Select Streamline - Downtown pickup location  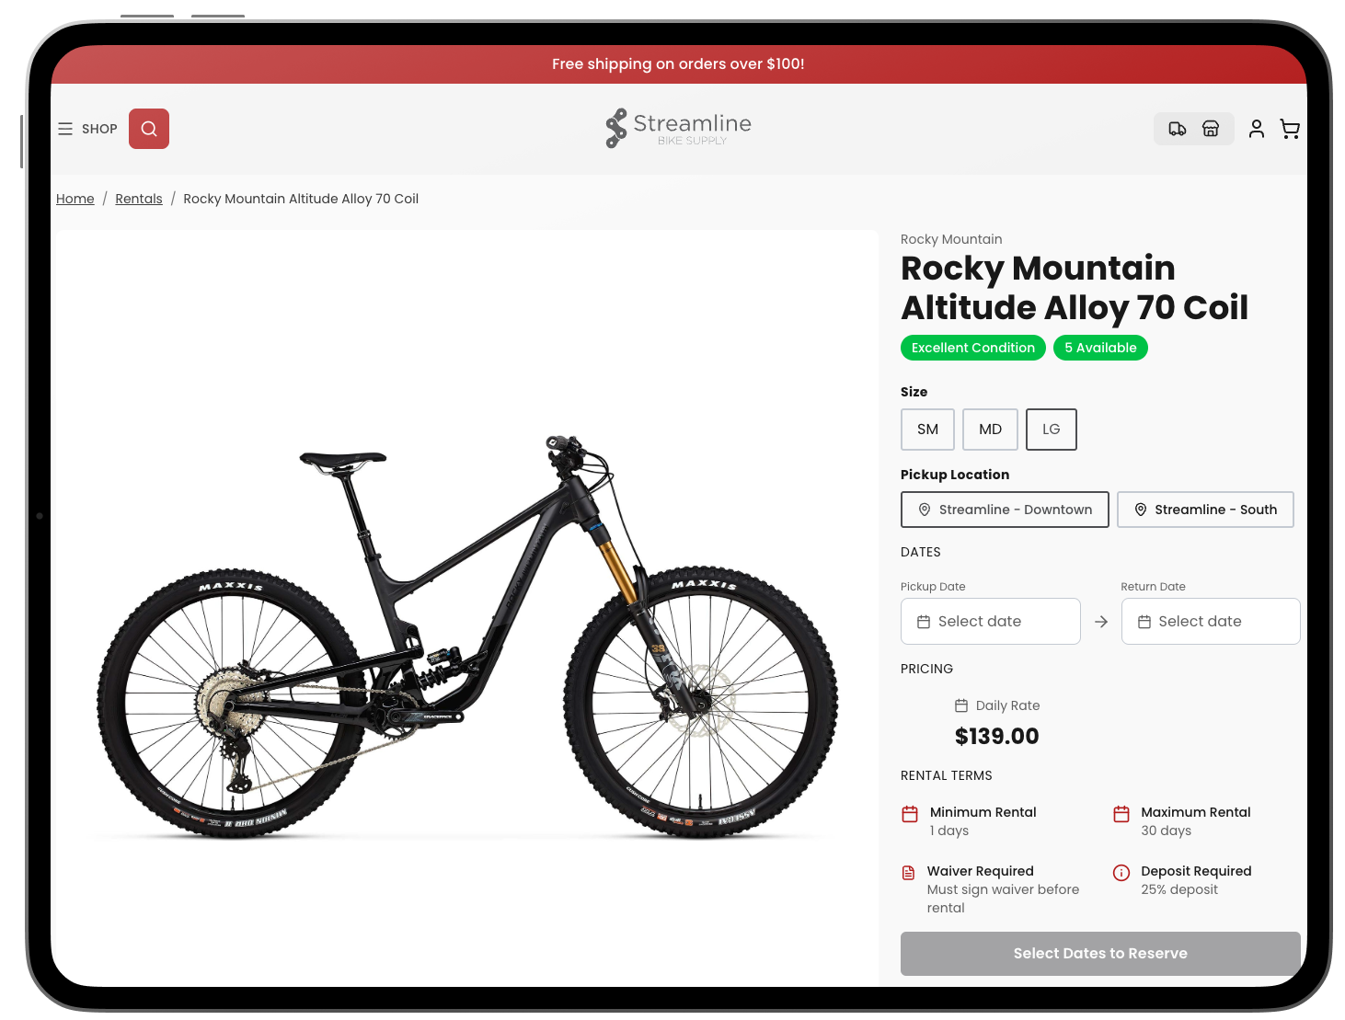pos(1005,510)
